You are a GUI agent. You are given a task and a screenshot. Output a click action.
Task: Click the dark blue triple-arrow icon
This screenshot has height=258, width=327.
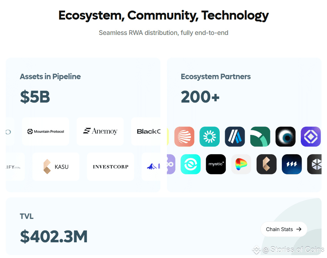tap(292, 164)
